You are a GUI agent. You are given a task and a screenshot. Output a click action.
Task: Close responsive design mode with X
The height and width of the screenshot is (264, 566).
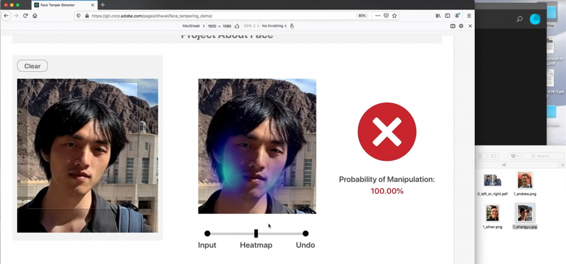470,26
